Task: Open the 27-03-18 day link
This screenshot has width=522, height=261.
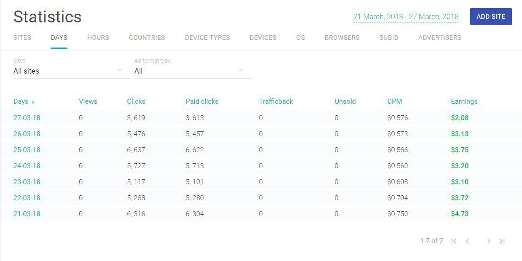Action: [27, 118]
